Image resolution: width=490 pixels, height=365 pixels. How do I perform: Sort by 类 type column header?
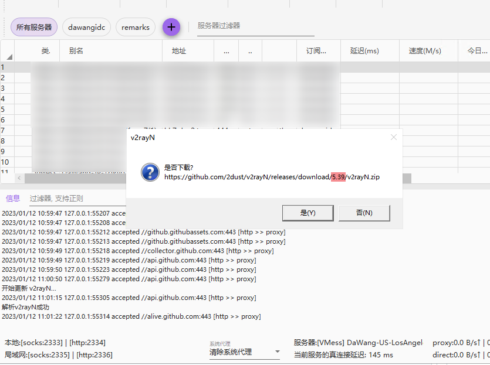[37, 51]
